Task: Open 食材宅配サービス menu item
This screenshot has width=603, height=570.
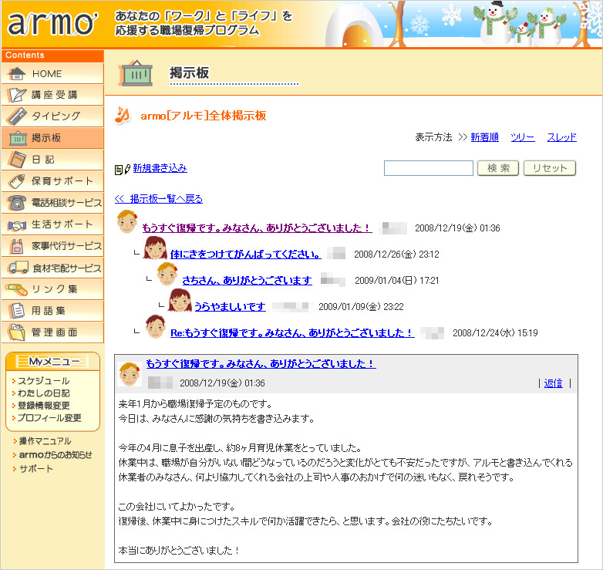Action: tap(52, 268)
